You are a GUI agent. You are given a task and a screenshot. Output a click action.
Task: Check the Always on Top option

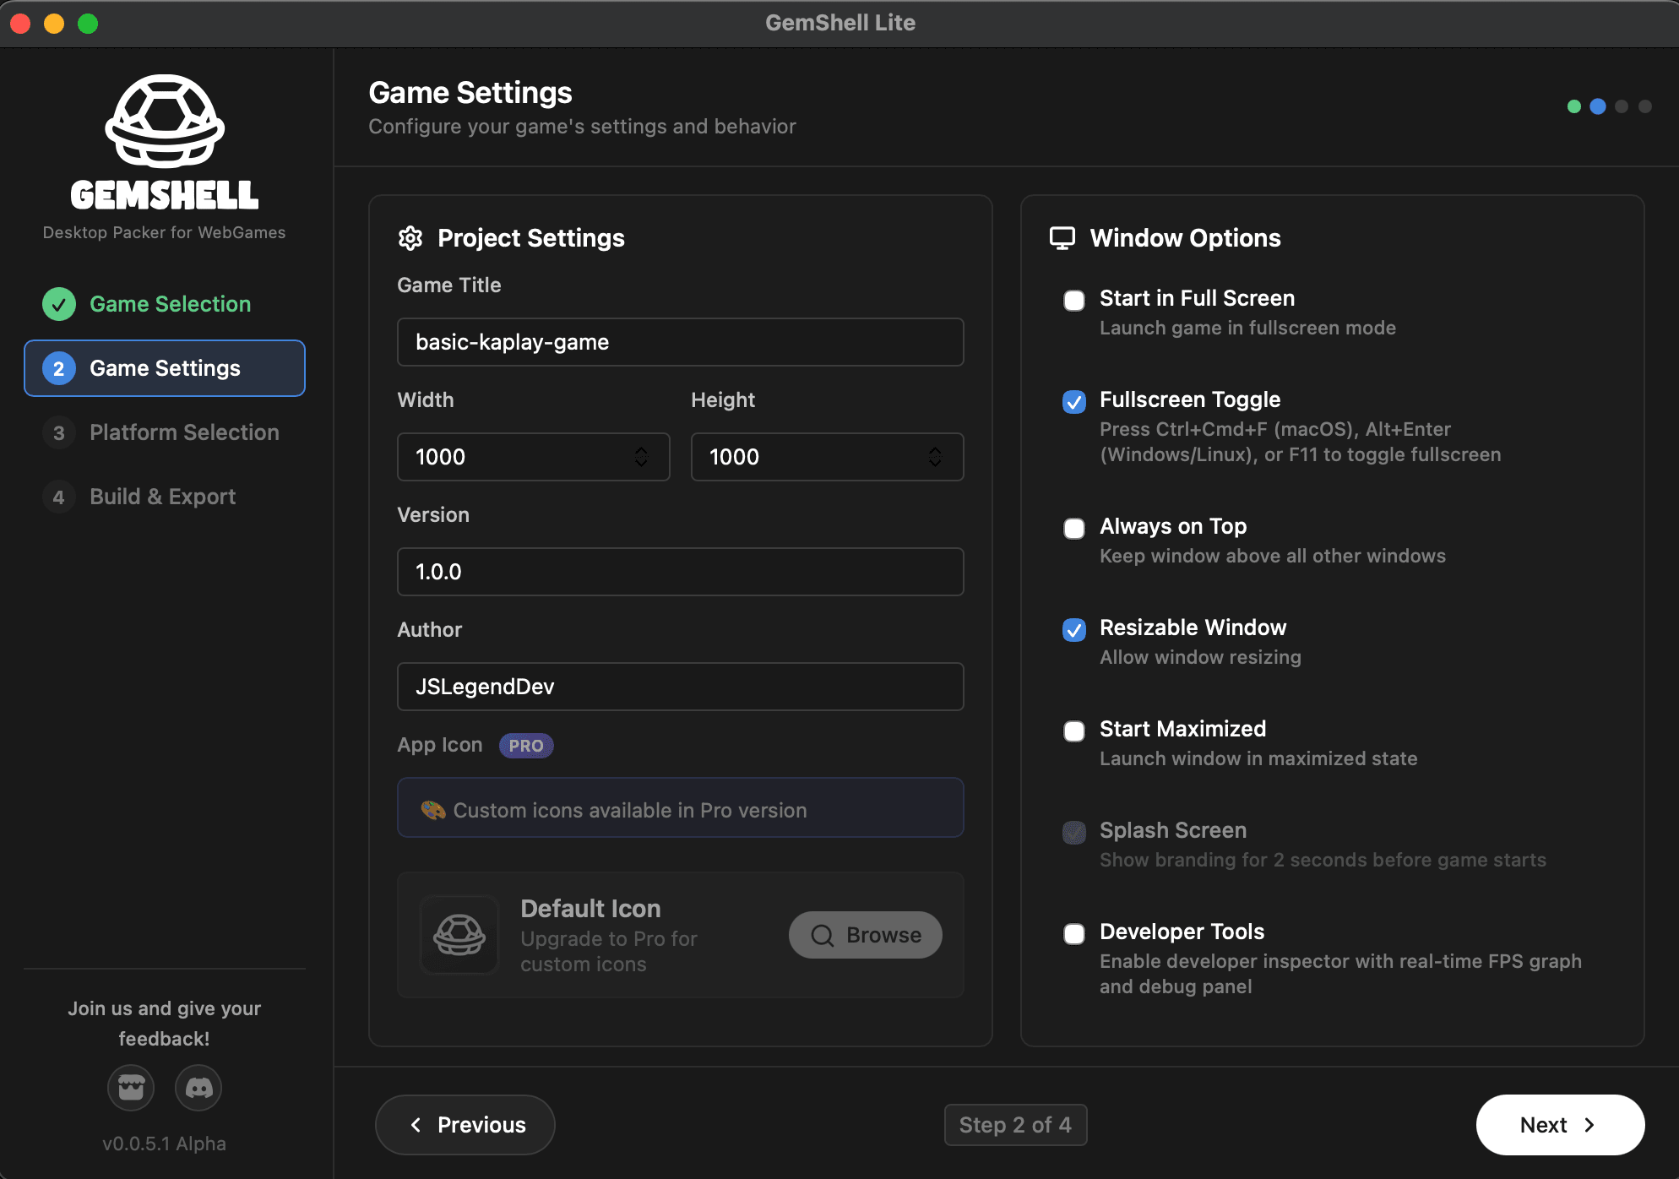pos(1074,529)
